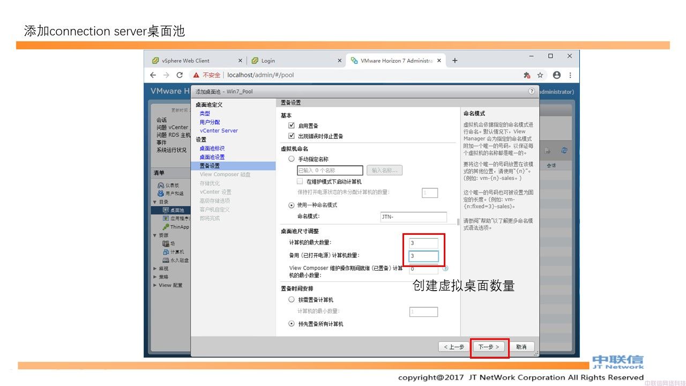Screen dimensions: 686x386
Task: Close the VMware Horizon 7 Administrator tab
Action: (439, 61)
